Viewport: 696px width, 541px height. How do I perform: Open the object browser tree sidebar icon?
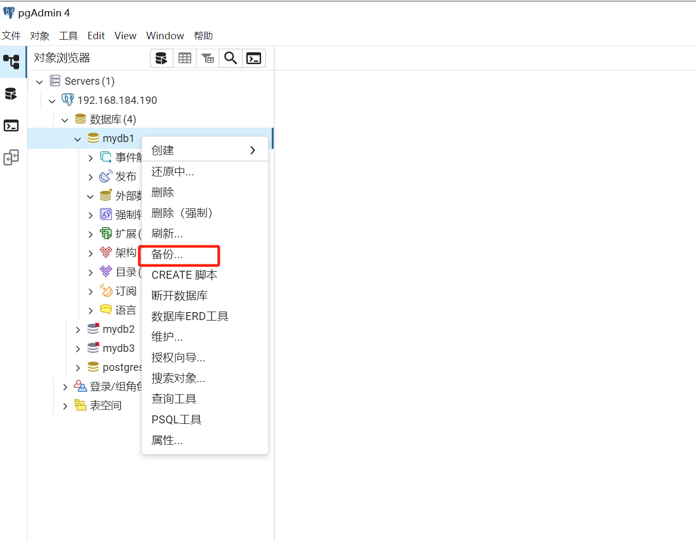pyautogui.click(x=11, y=61)
